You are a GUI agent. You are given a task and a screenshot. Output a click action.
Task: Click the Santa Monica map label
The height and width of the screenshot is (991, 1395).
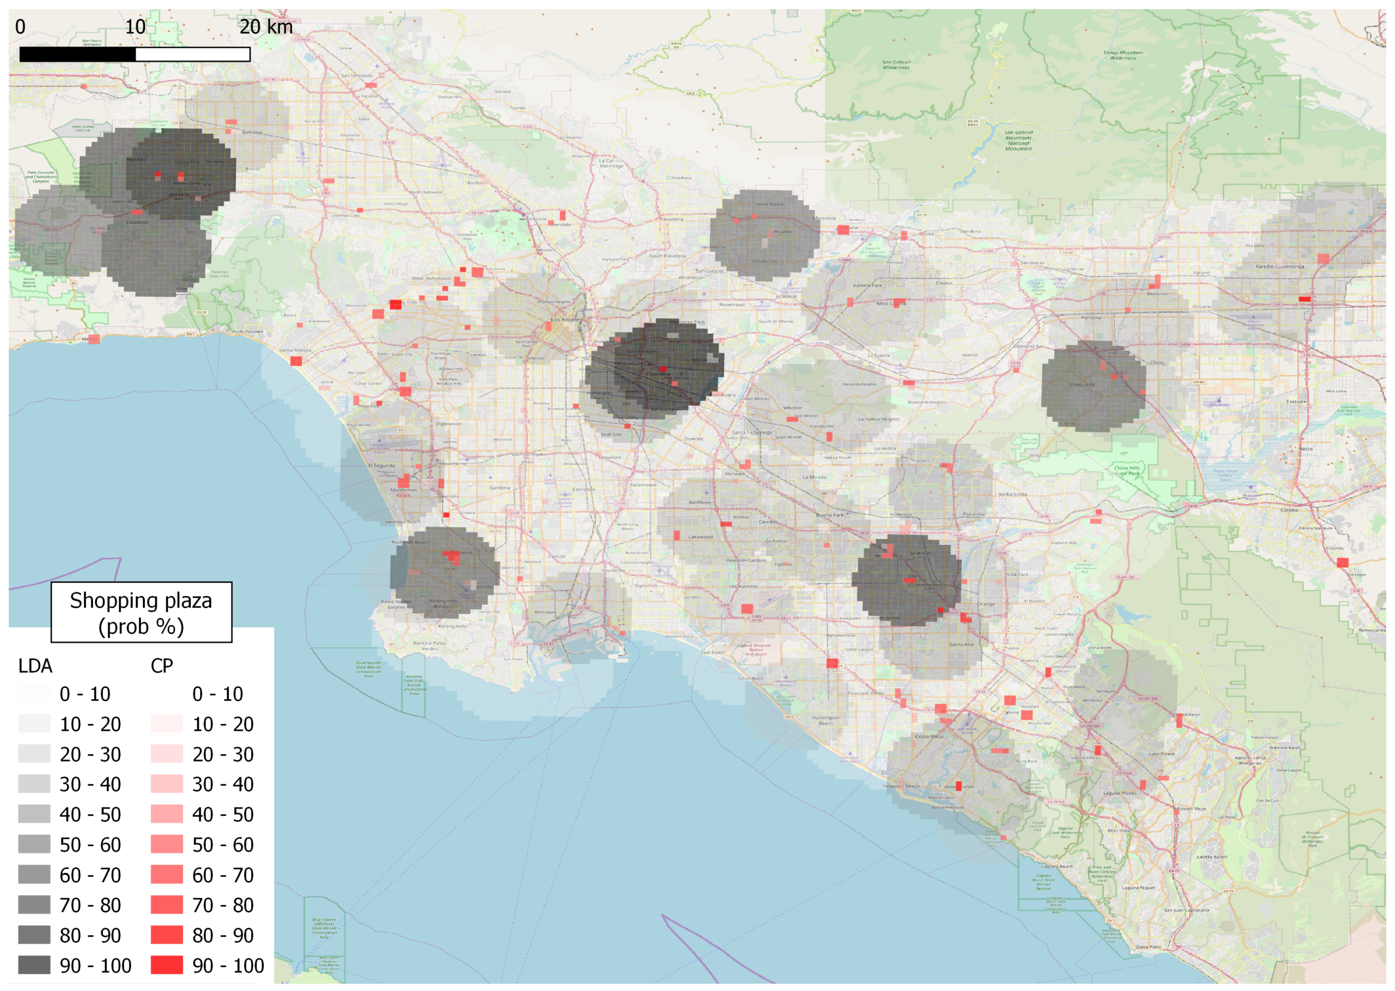[294, 350]
